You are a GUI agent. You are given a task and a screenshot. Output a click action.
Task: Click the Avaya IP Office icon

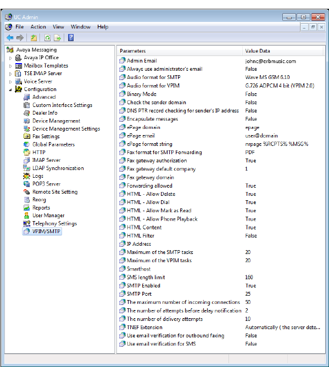pos(18,58)
